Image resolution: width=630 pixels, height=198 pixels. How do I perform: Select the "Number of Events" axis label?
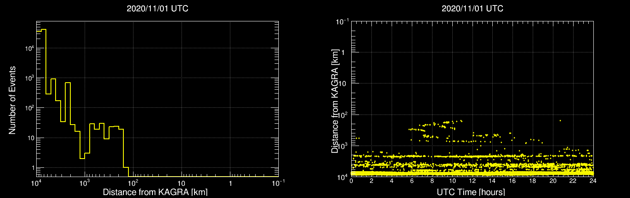(12, 99)
